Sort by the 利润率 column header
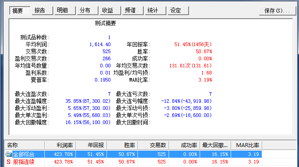 (x=60, y=145)
